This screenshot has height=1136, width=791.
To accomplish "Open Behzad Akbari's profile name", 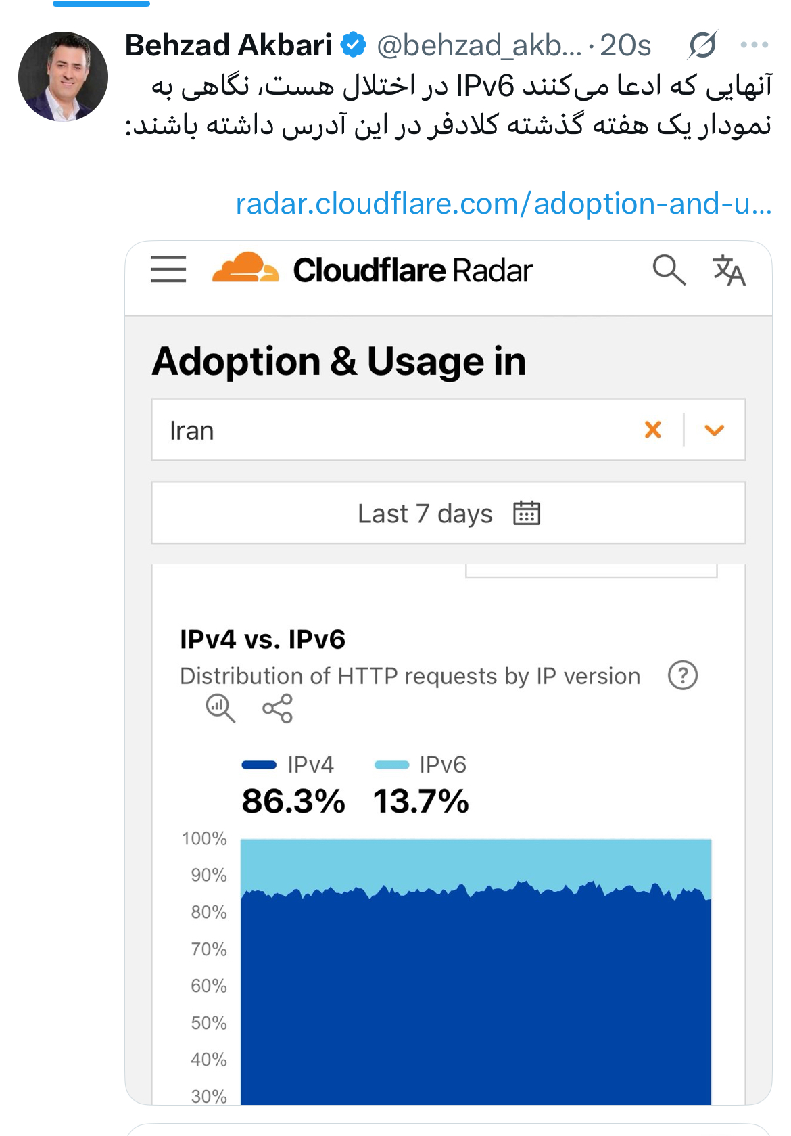I will [229, 45].
